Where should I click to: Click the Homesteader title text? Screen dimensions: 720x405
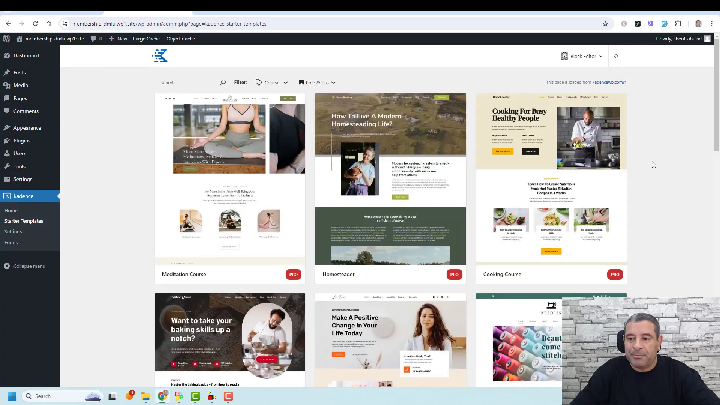pyautogui.click(x=338, y=274)
